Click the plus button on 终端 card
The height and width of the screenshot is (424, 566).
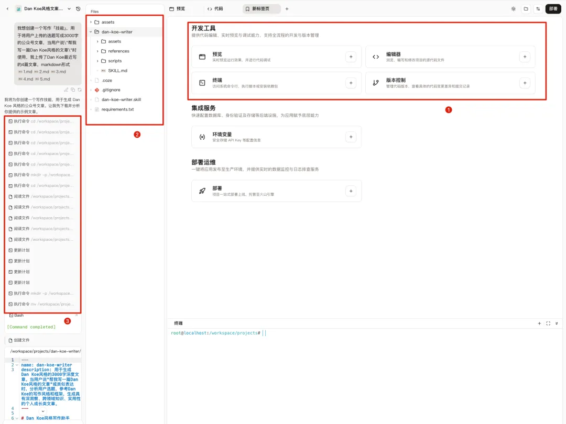click(351, 83)
